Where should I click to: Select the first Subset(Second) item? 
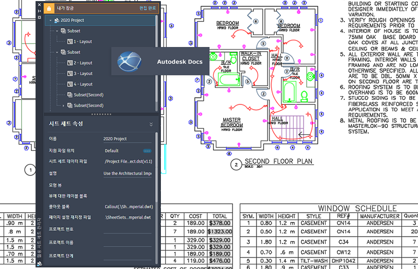(x=88, y=95)
